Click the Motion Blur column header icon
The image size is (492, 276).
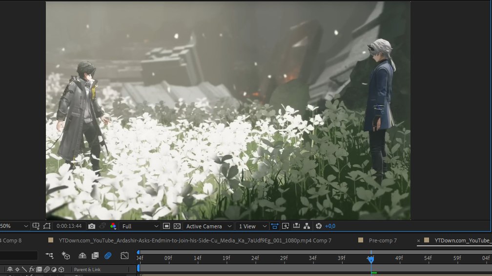click(x=47, y=269)
